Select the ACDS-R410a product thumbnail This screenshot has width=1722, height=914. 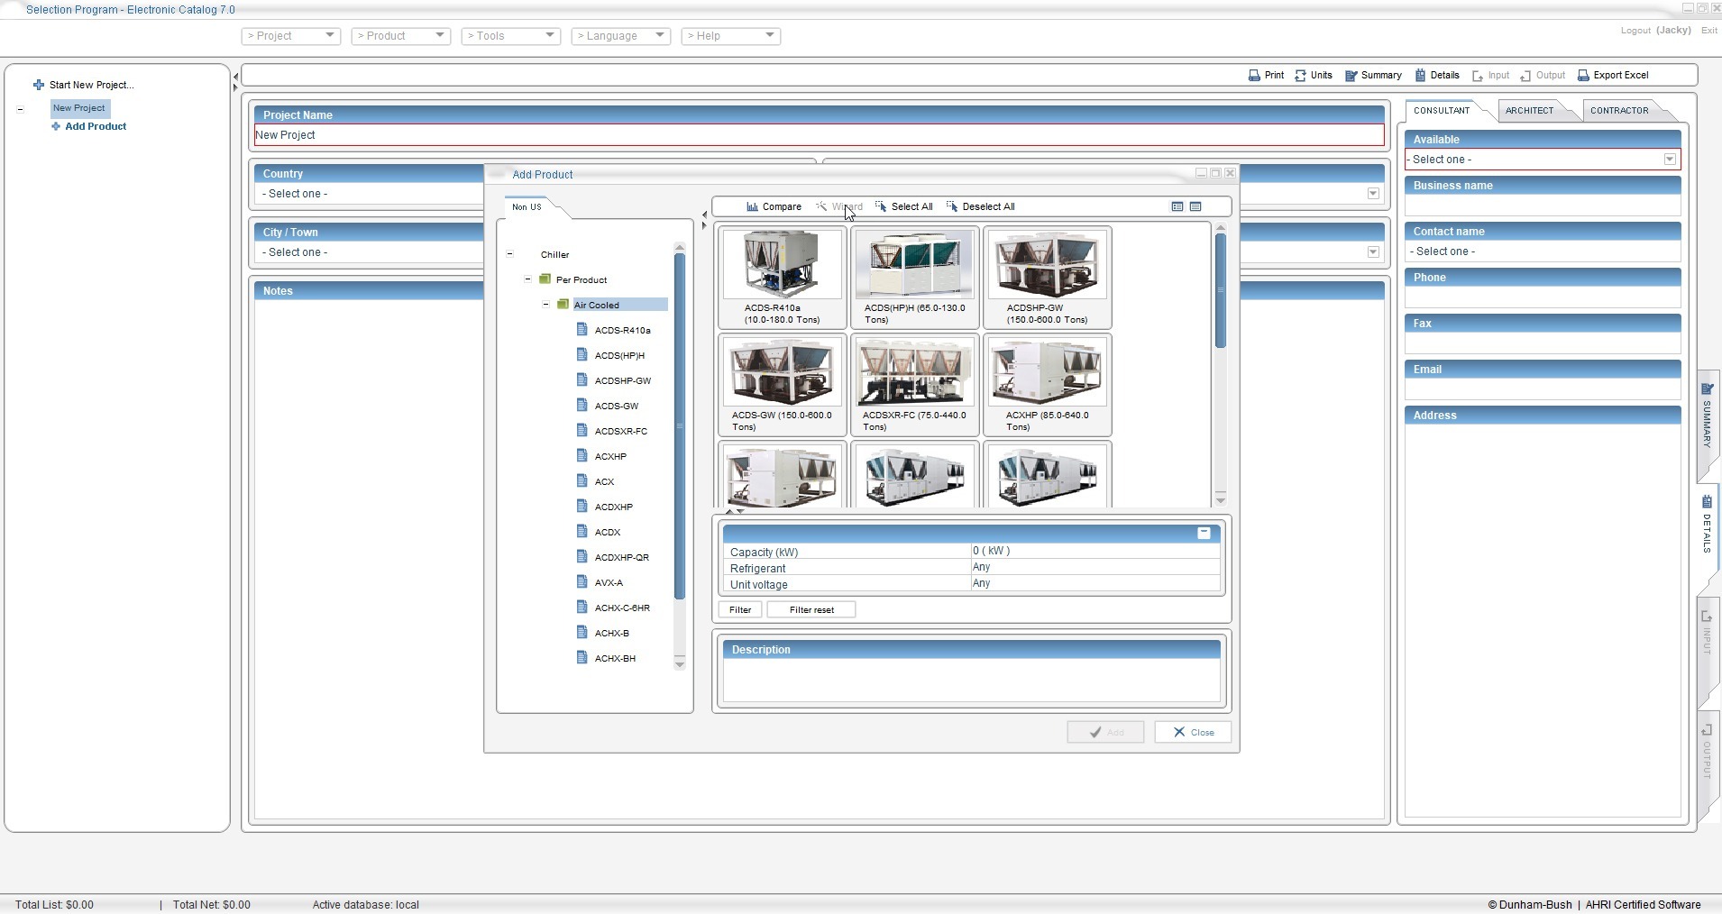point(782,264)
